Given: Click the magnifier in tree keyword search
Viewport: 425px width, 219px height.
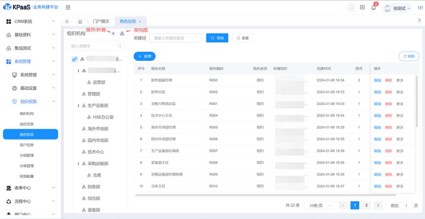Looking at the screenshot, I should tap(120, 46).
